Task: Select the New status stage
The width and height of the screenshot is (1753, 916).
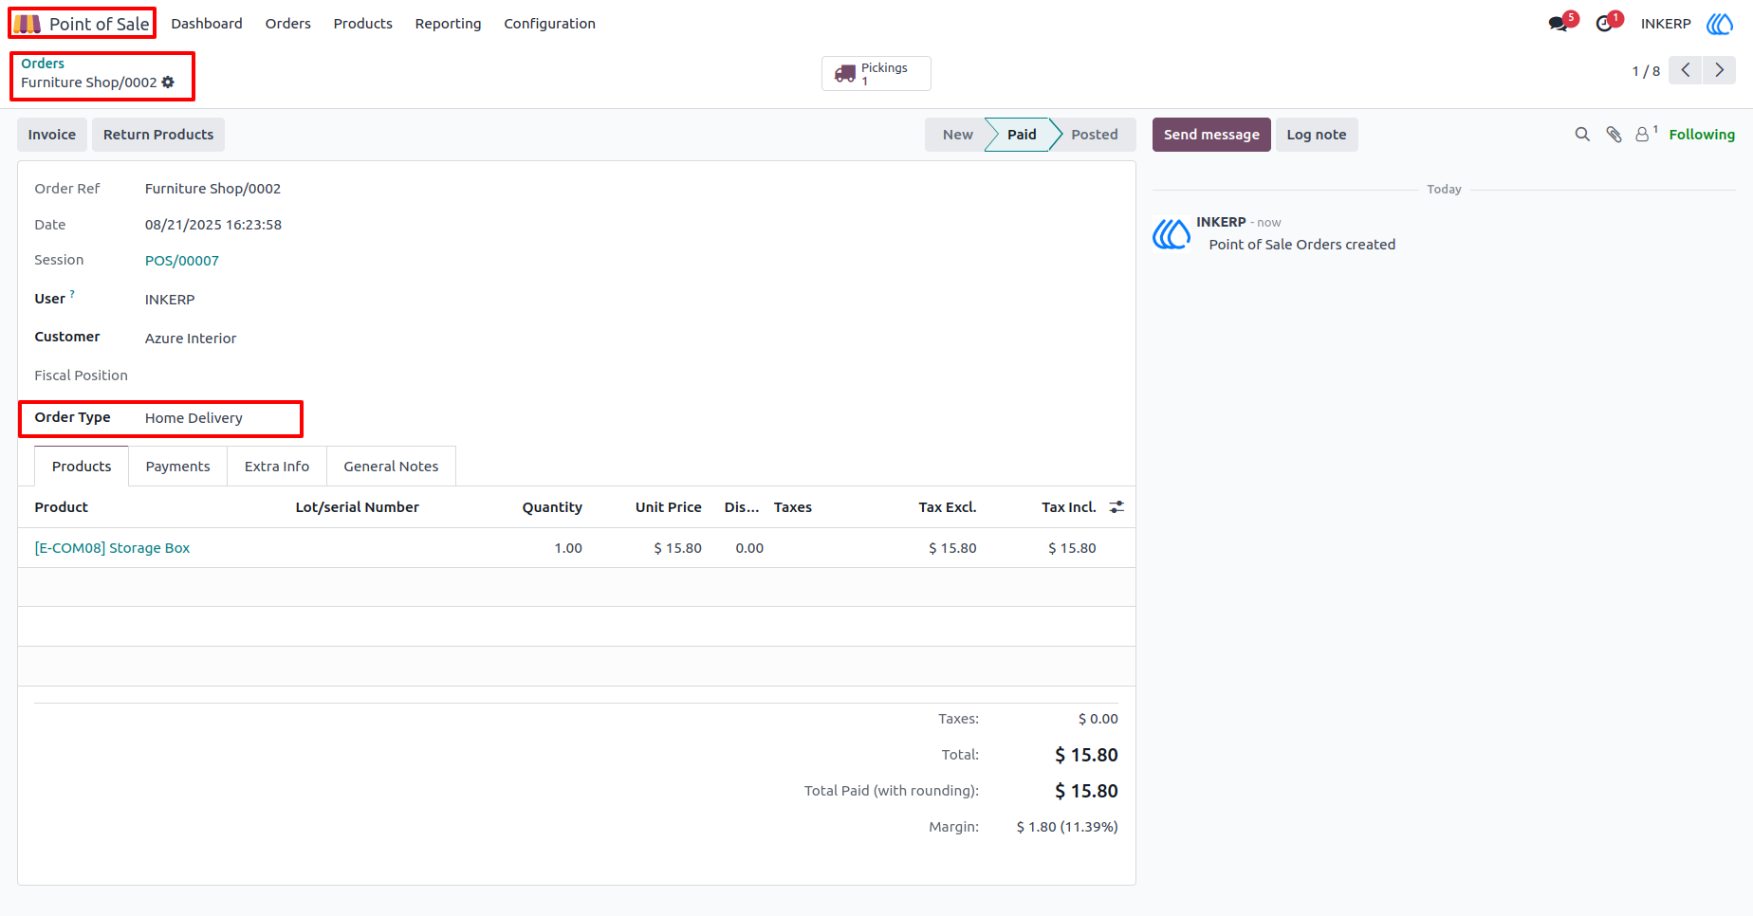Action: pyautogui.click(x=956, y=135)
